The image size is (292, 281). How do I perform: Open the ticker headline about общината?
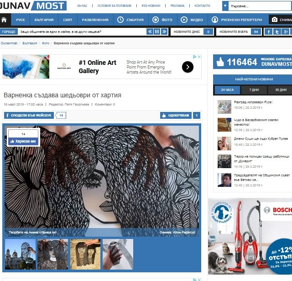(61, 32)
